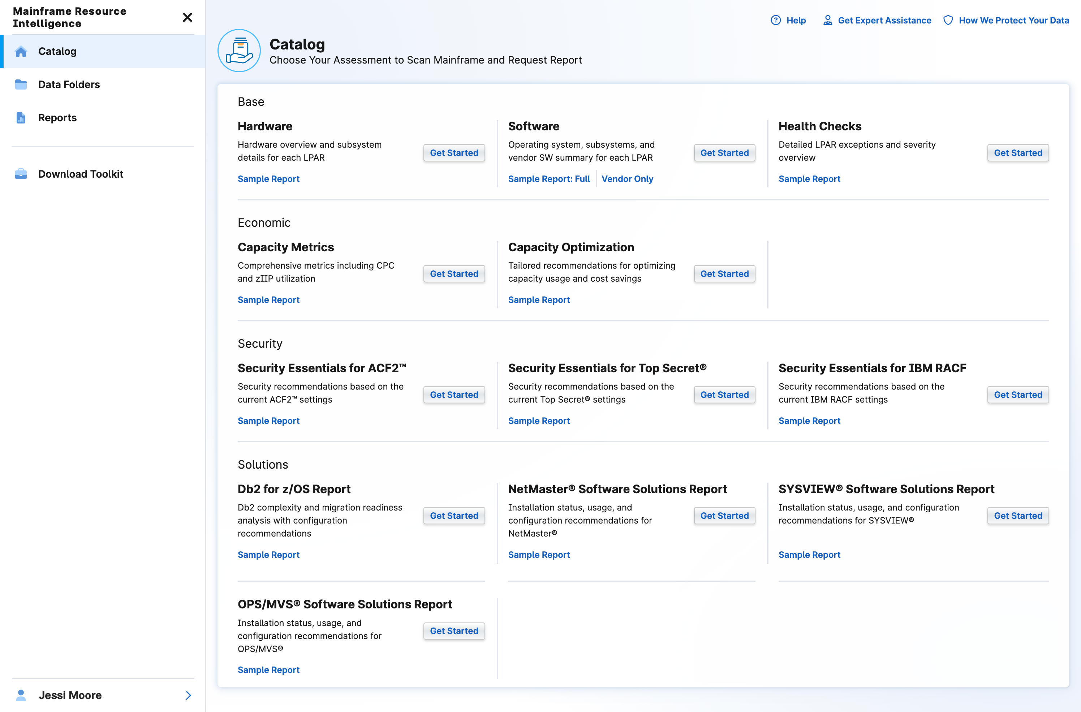Open the ACF2 Security Essentials Sample Report
The width and height of the screenshot is (1081, 712).
(x=268, y=421)
